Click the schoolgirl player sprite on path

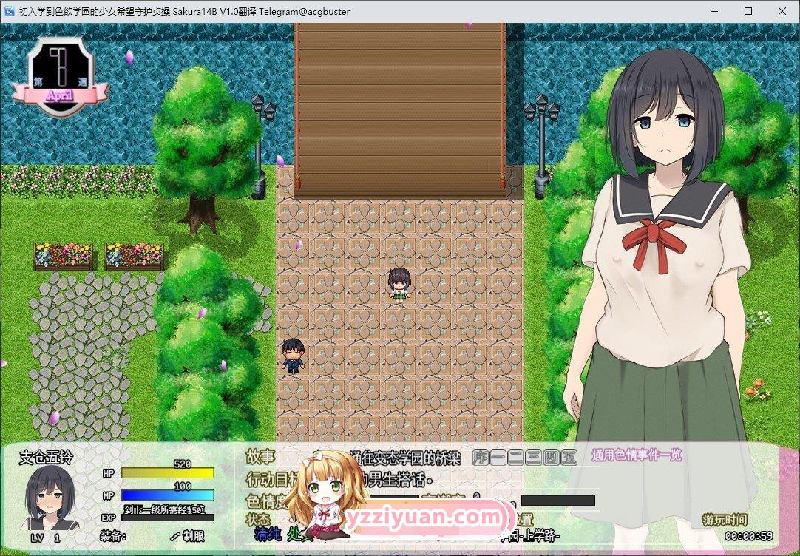tap(399, 284)
